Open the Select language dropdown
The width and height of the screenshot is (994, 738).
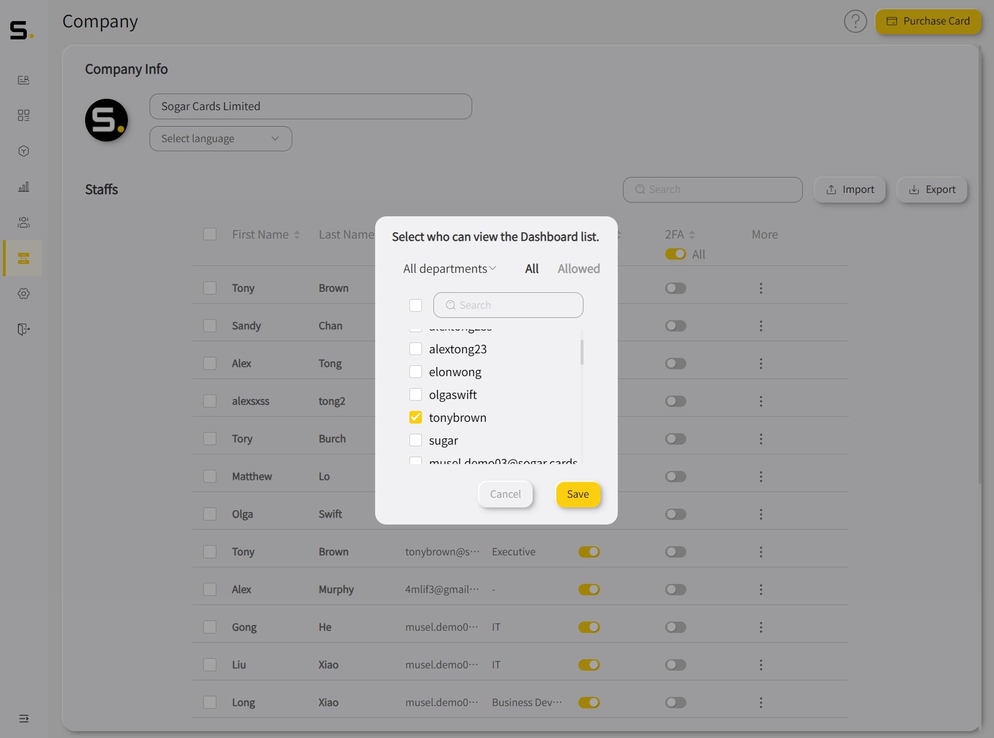221,139
